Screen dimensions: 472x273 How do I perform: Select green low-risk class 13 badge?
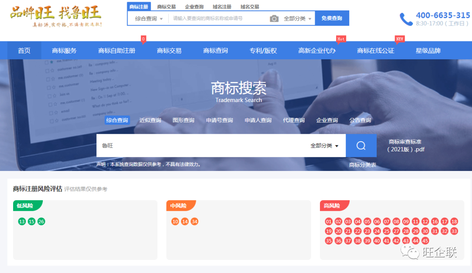click(22, 222)
